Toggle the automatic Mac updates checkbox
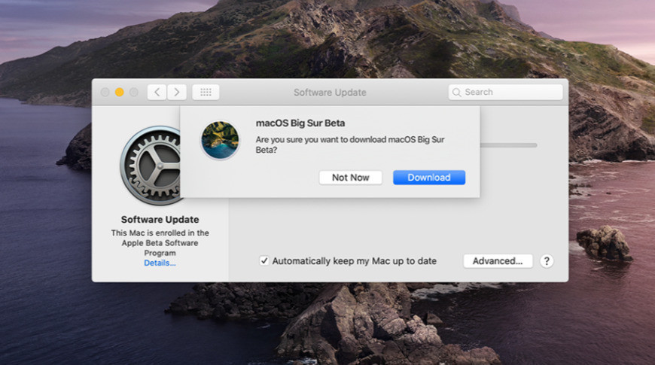This screenshot has height=365, width=655. 264,261
